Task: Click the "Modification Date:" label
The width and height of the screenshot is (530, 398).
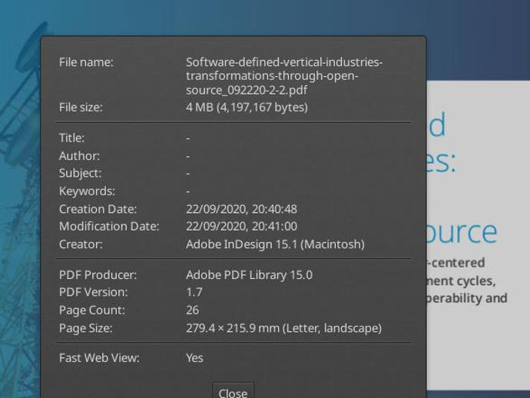Action: click(x=109, y=226)
